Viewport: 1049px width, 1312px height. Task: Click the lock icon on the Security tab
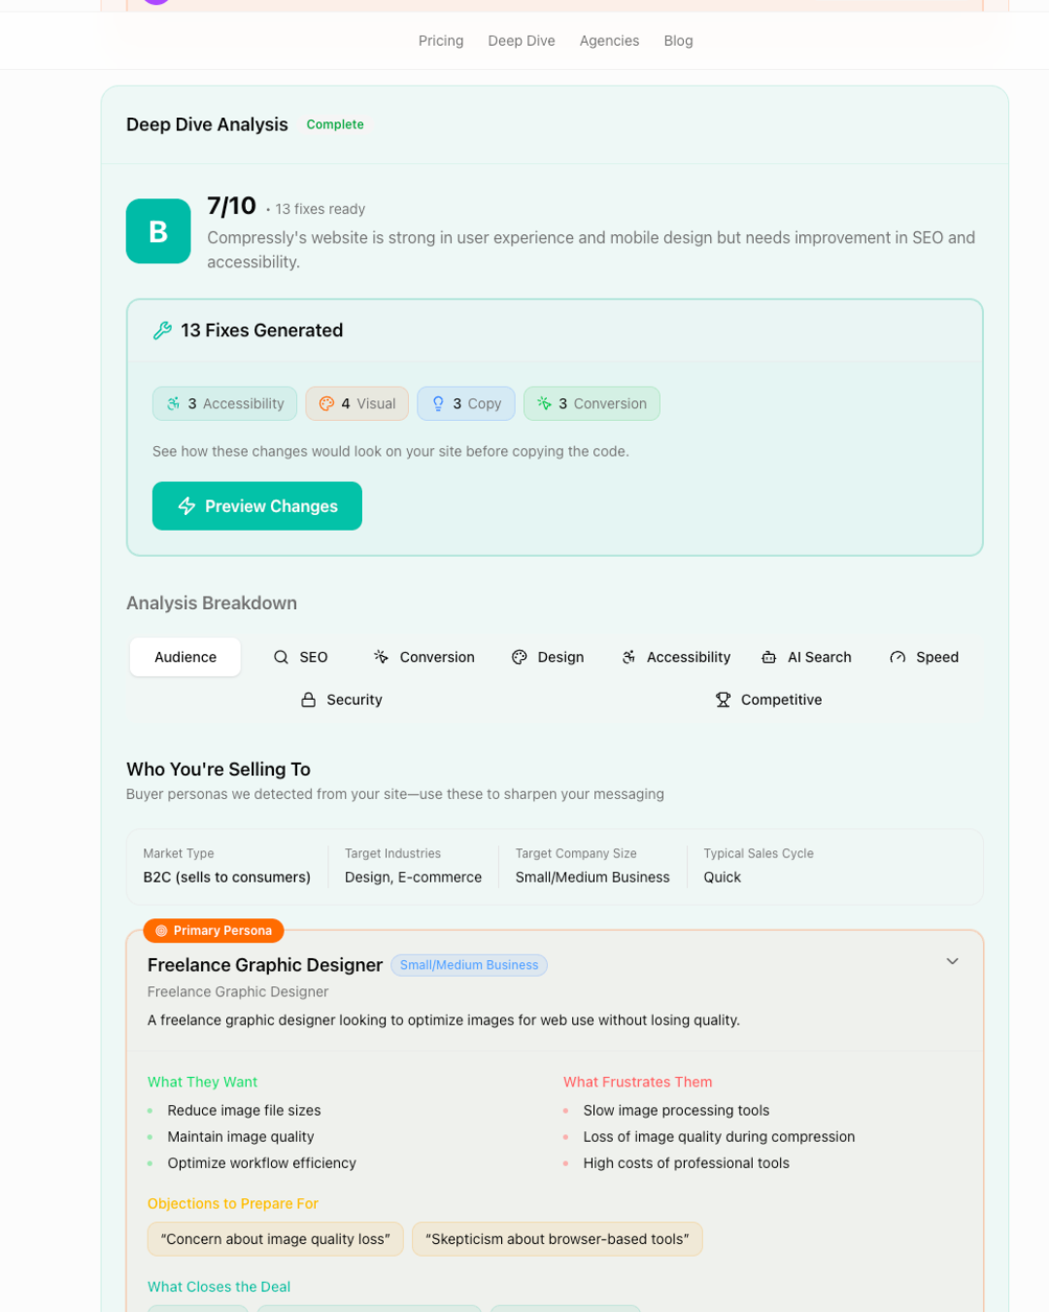point(309,699)
